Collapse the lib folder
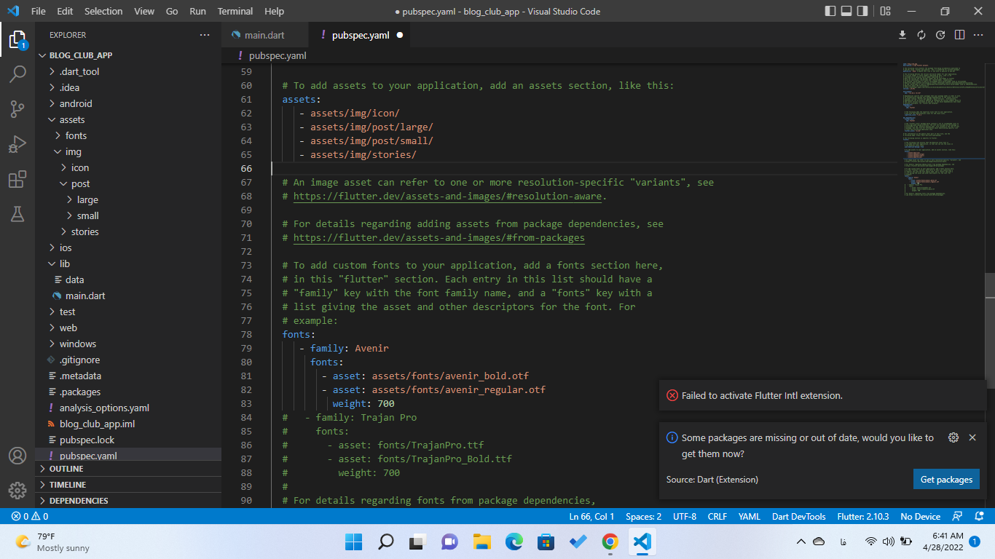 [128, 263]
